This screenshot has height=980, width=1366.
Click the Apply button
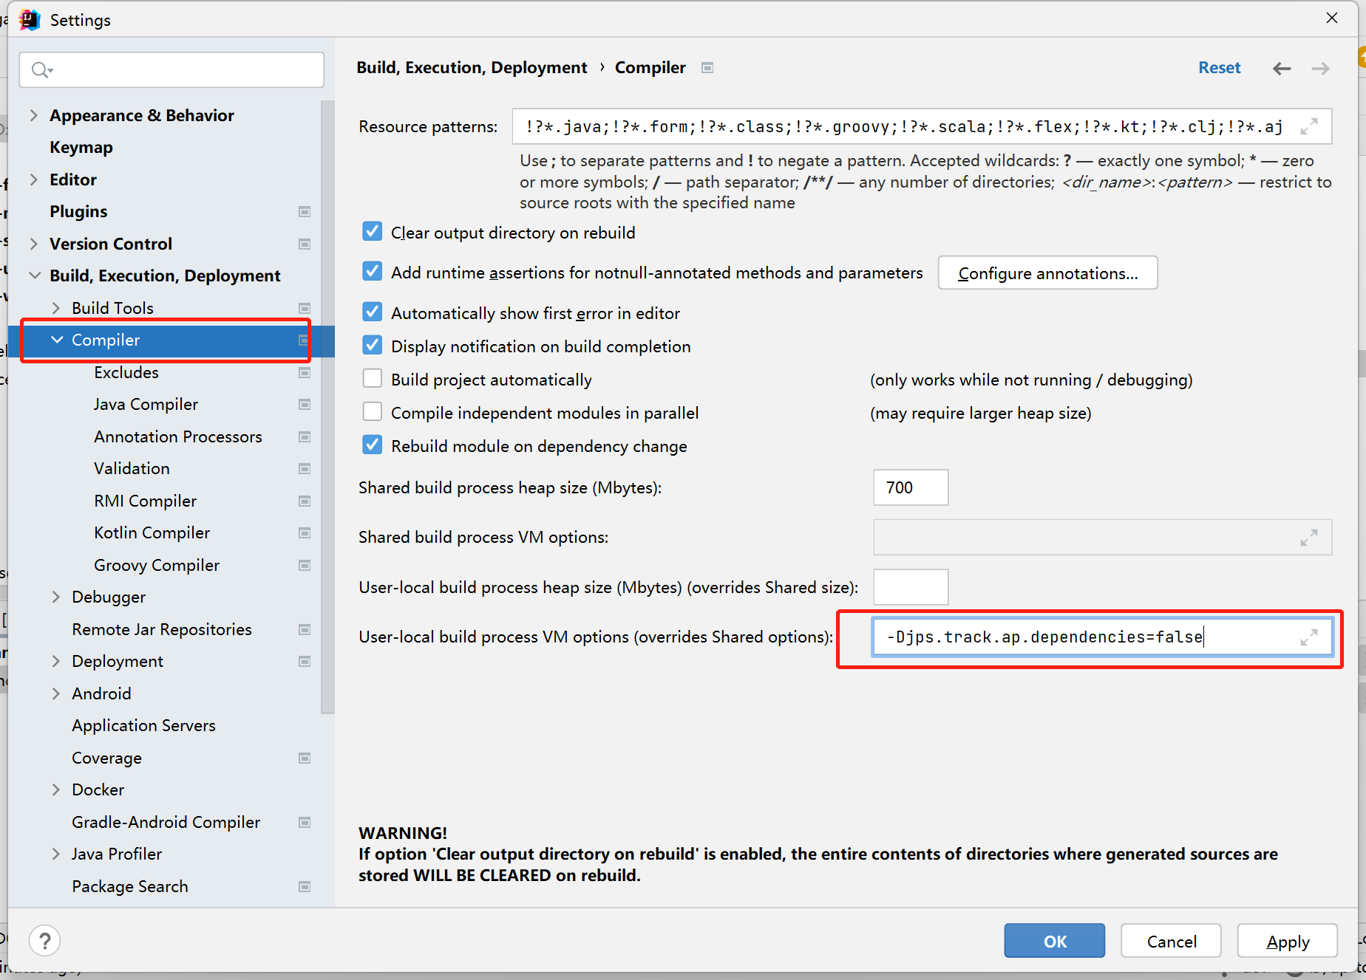click(x=1288, y=941)
